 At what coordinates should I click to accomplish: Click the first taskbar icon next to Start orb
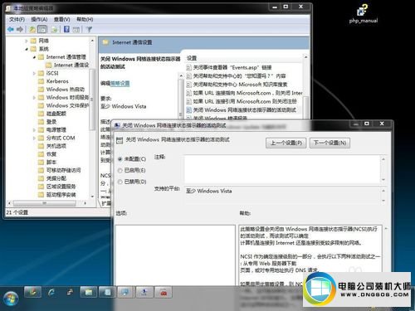point(32,292)
